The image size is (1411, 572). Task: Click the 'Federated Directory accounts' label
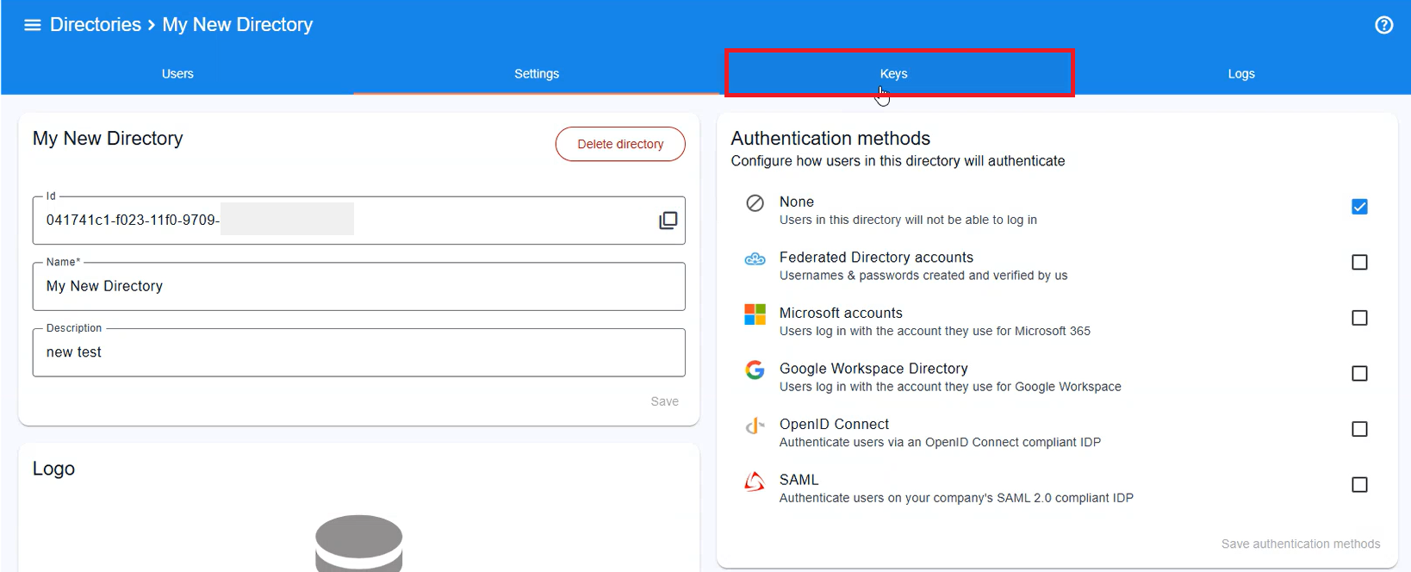coord(876,258)
